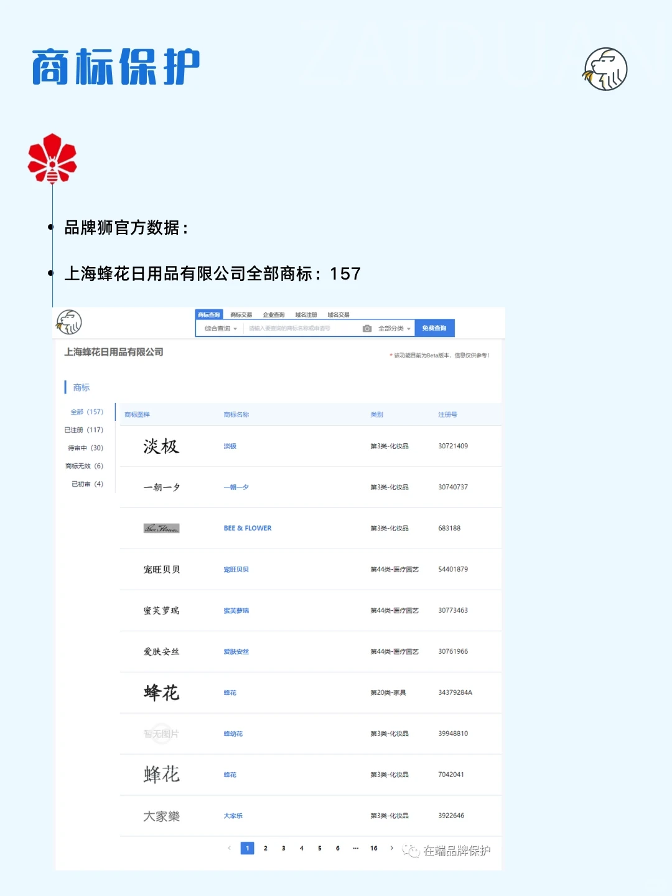Image resolution: width=672 pixels, height=896 pixels.
Task: Select the 商标查询 tab
Action: tap(209, 314)
